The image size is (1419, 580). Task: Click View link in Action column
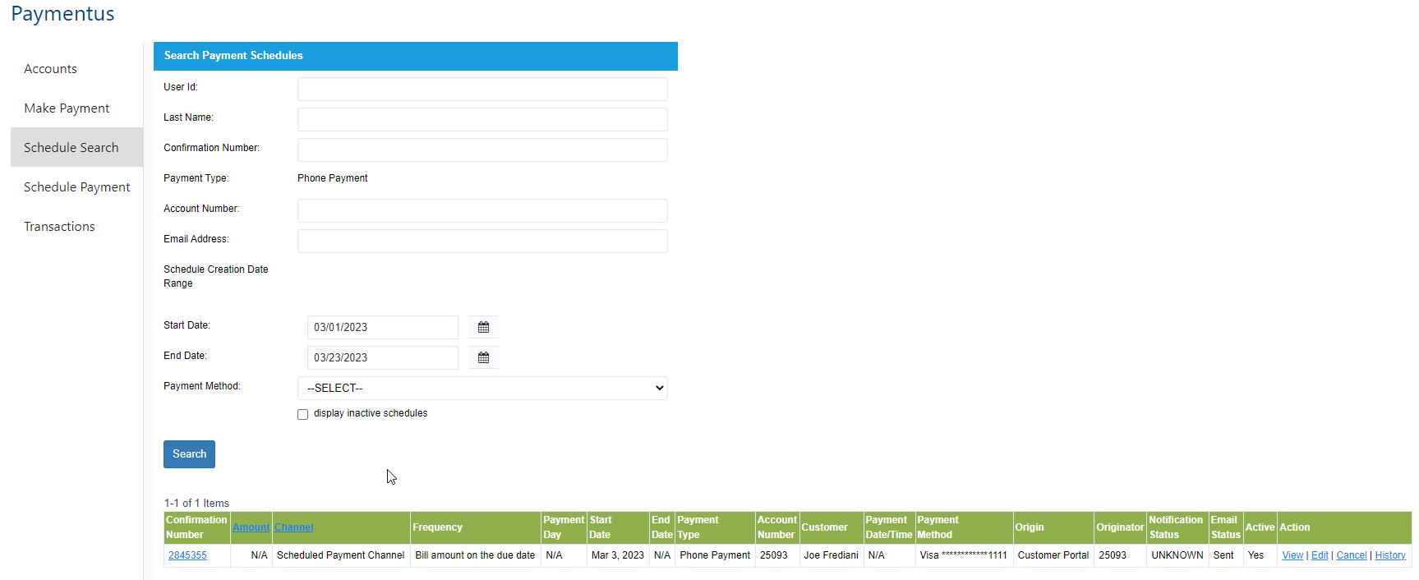[x=1292, y=555]
